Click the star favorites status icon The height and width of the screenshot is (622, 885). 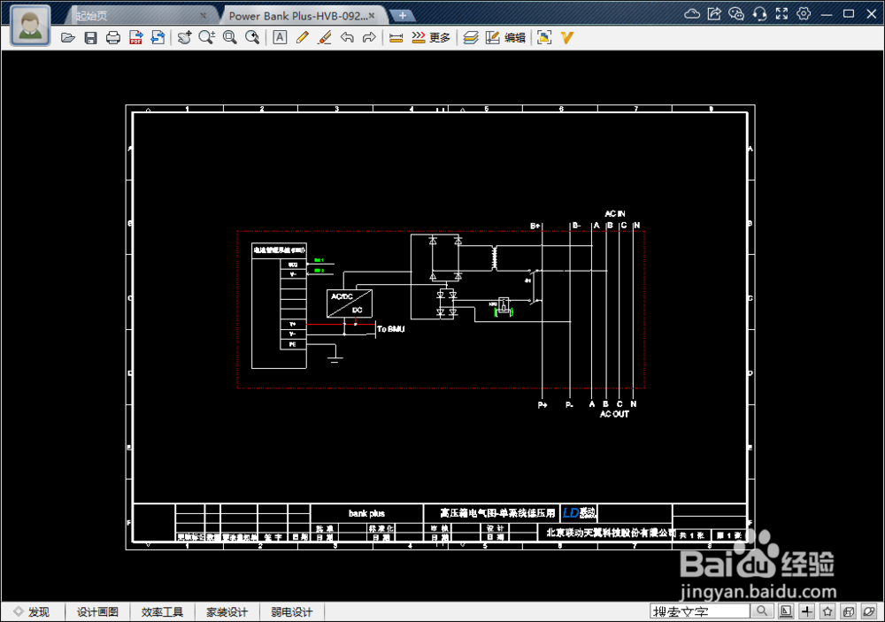pos(827,611)
